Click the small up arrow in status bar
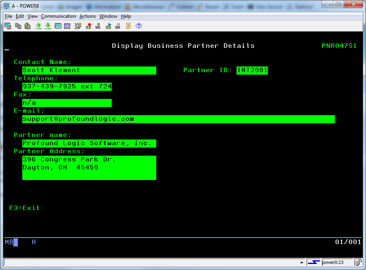Image resolution: width=366 pixels, height=270 pixels. point(301,262)
